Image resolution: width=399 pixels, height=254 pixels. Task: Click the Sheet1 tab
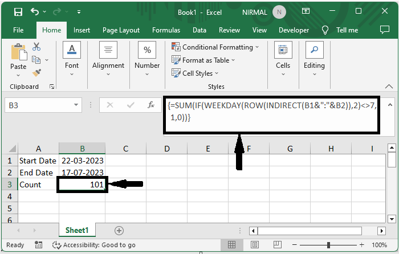77,230
